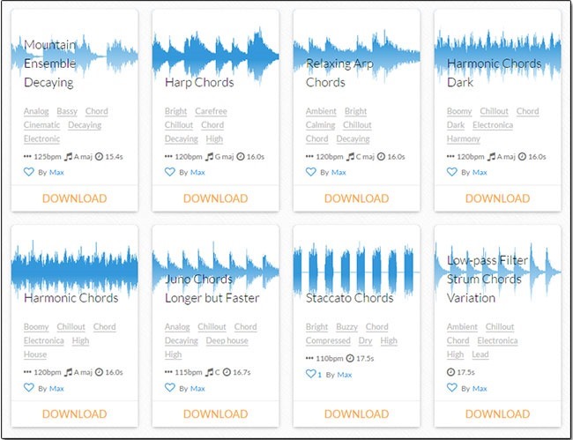Open author Max's profile on Relaxing Arp Chords
This screenshot has height=440, width=573.
[339, 173]
